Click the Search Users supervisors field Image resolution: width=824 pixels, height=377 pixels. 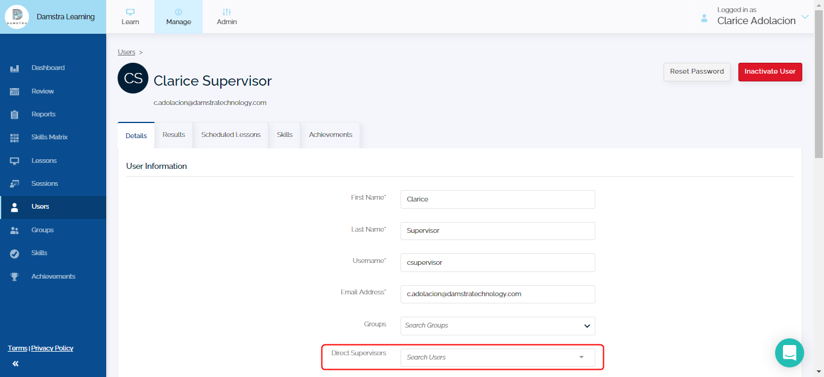498,357
